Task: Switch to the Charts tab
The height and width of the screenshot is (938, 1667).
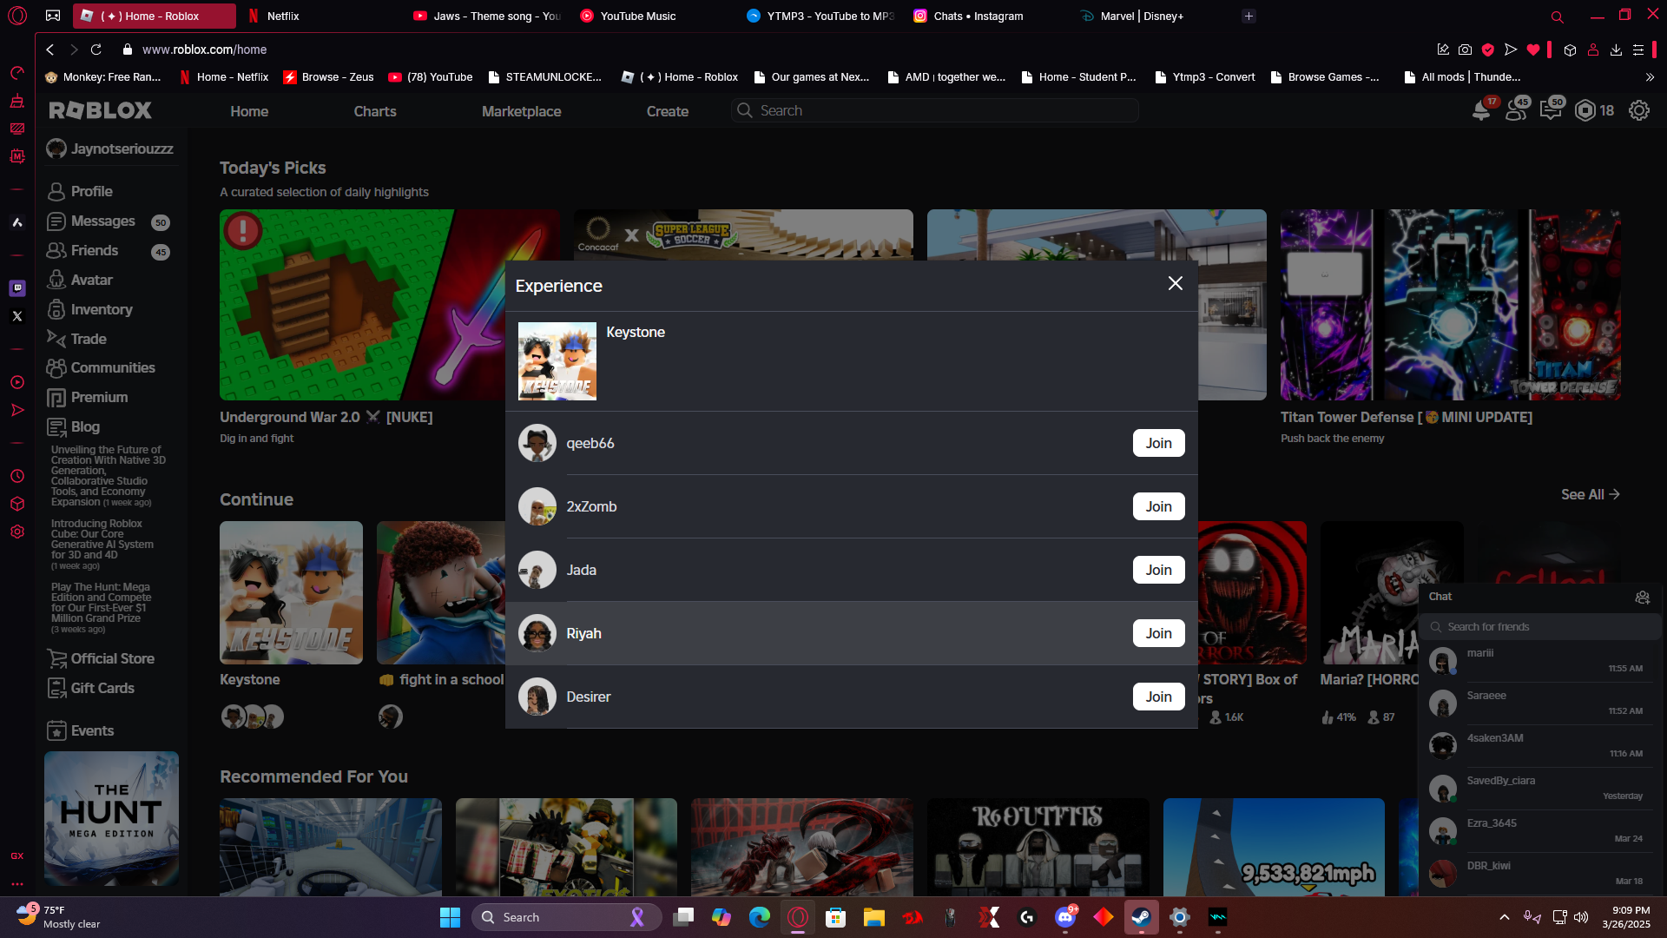Action: tap(374, 111)
